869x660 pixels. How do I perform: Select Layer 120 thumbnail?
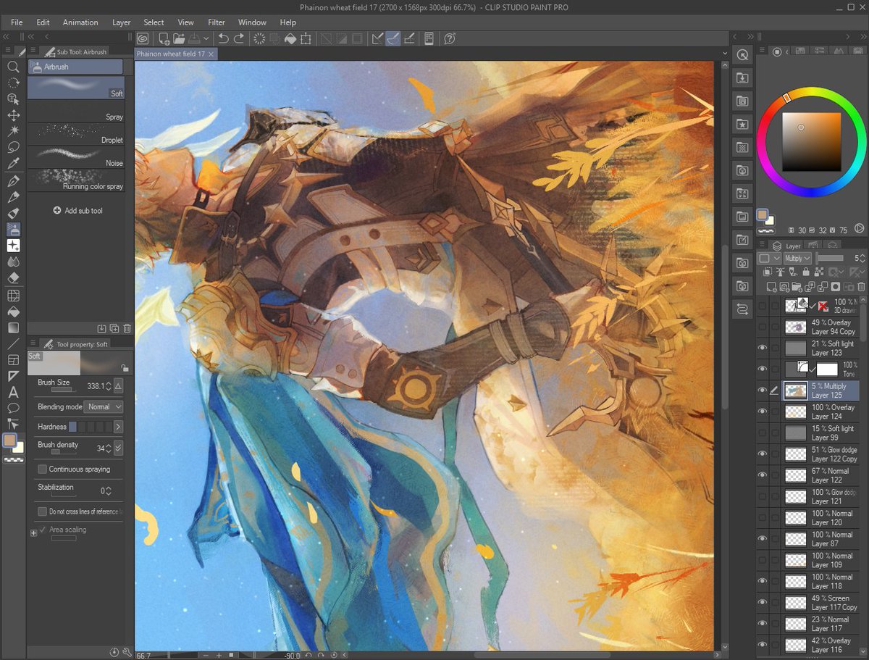[x=795, y=518]
